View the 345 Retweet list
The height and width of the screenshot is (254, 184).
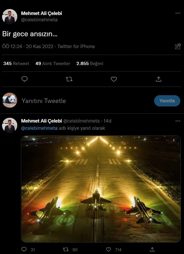16,64
